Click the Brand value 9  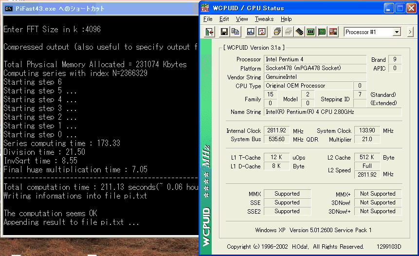395,59
